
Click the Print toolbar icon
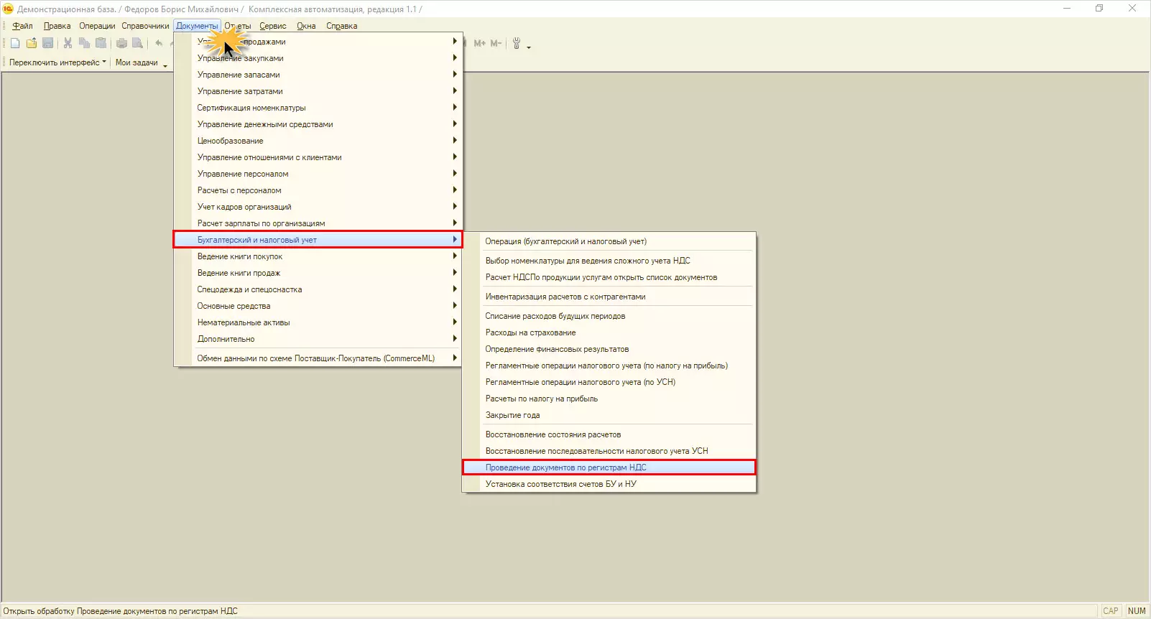point(121,43)
